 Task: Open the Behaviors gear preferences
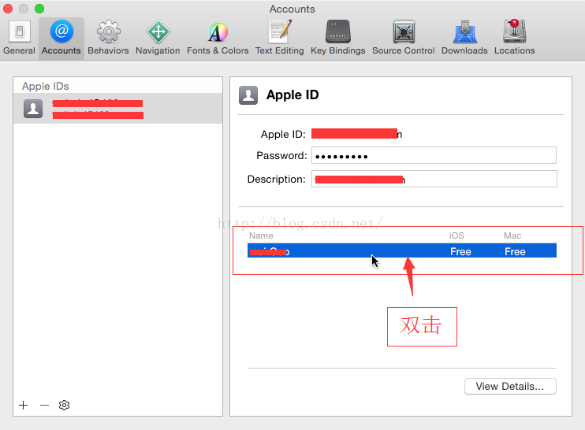tap(108, 38)
